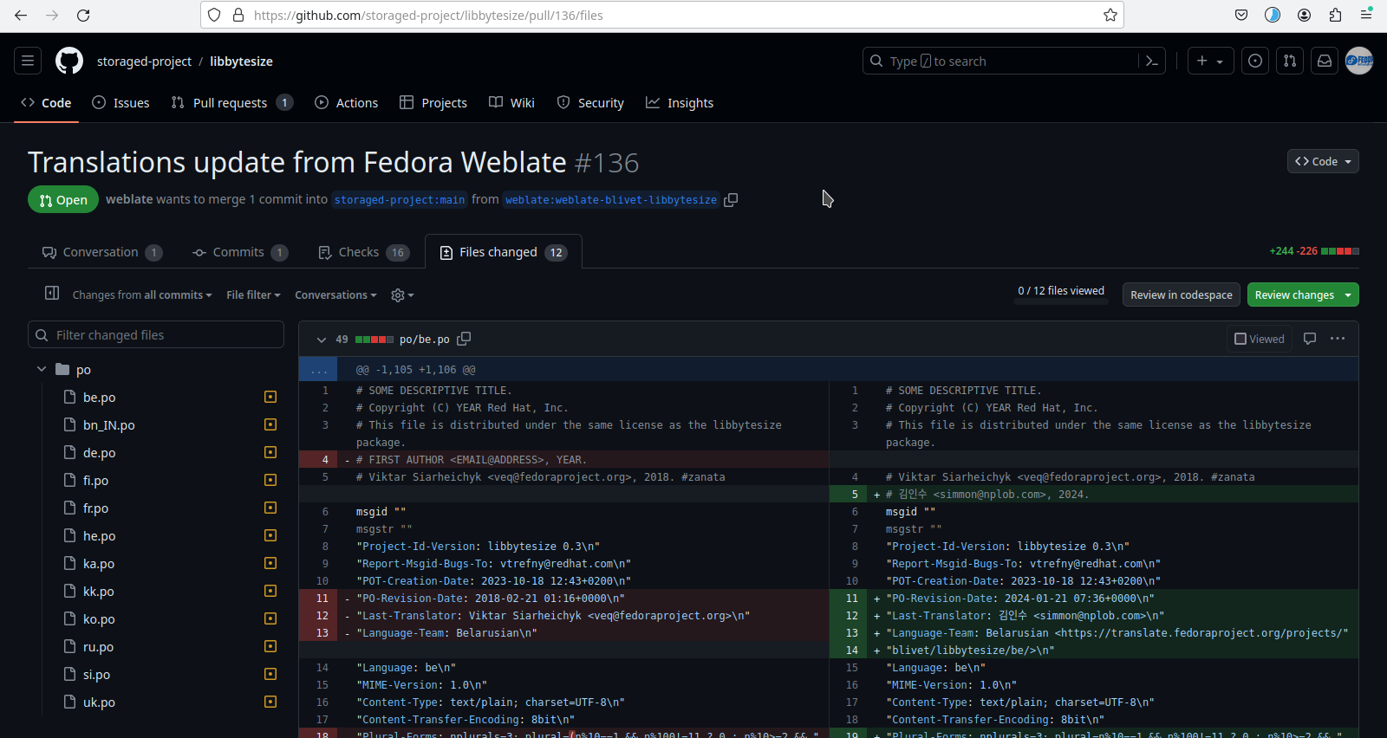Select ko.po in file tree
This screenshot has width=1387, height=738.
coord(99,619)
